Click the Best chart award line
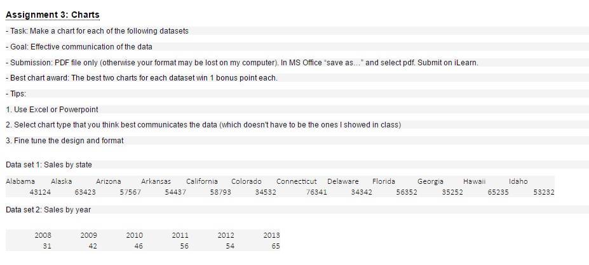The height and width of the screenshot is (265, 589). pos(142,78)
